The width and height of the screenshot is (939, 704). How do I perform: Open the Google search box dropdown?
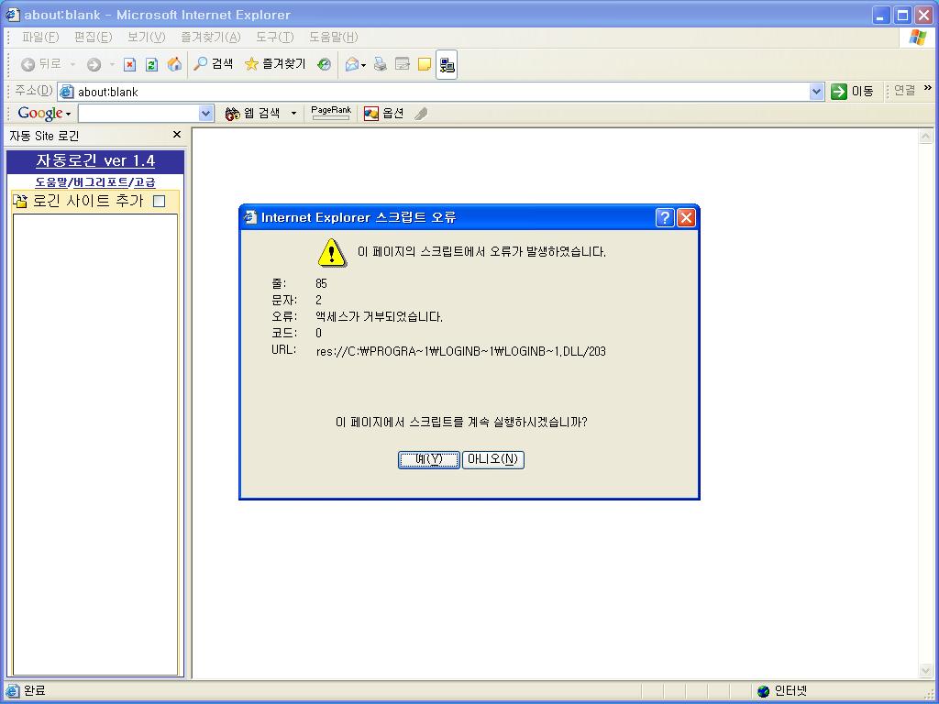point(205,114)
